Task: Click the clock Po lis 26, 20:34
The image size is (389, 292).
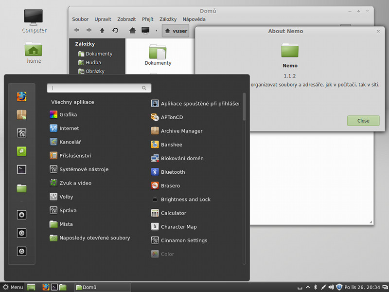Action: tap(362, 287)
